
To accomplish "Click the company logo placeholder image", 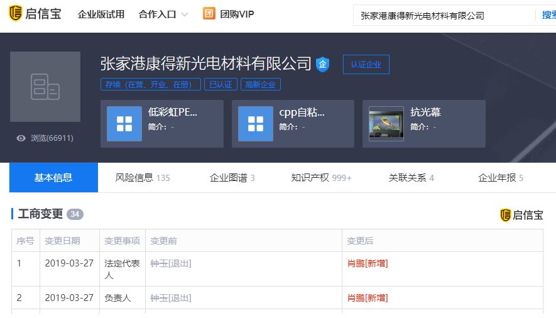I will click(x=45, y=87).
